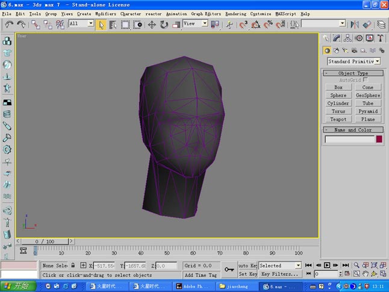Click the object name input field
Image resolution: width=389 pixels, height=292 pixels.
click(x=349, y=139)
